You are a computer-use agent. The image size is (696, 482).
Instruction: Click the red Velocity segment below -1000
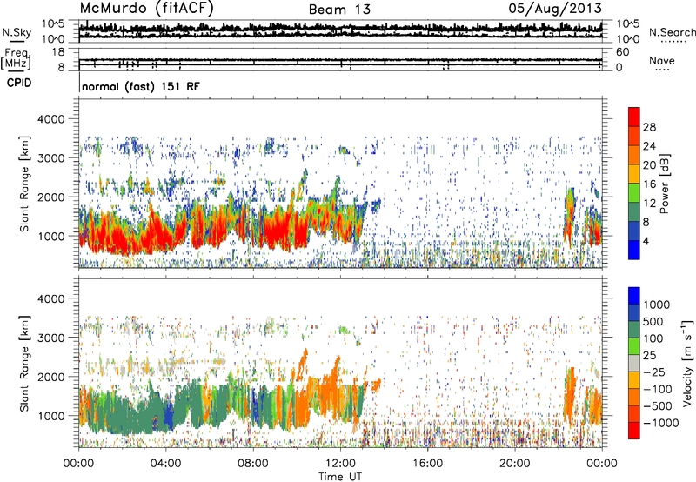634,431
